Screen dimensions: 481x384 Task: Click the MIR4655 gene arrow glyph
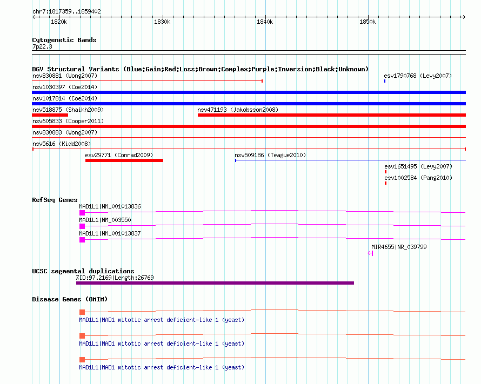pyautogui.click(x=370, y=253)
